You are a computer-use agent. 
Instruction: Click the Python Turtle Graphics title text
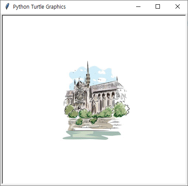[39, 7]
